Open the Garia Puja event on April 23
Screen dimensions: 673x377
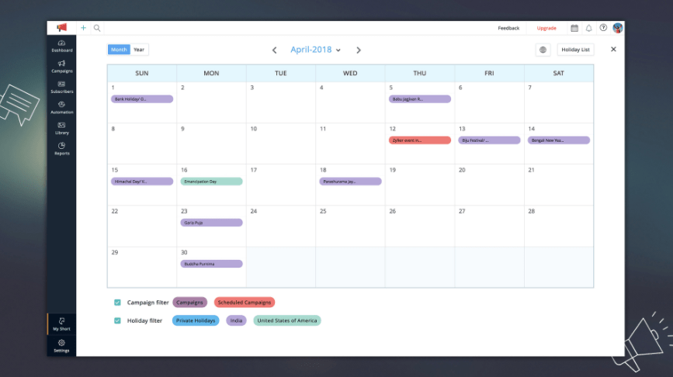pos(211,223)
